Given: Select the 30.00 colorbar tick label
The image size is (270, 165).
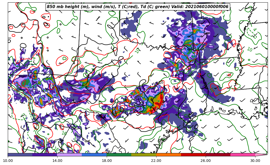Looking at the screenshot, I should click(255, 161).
